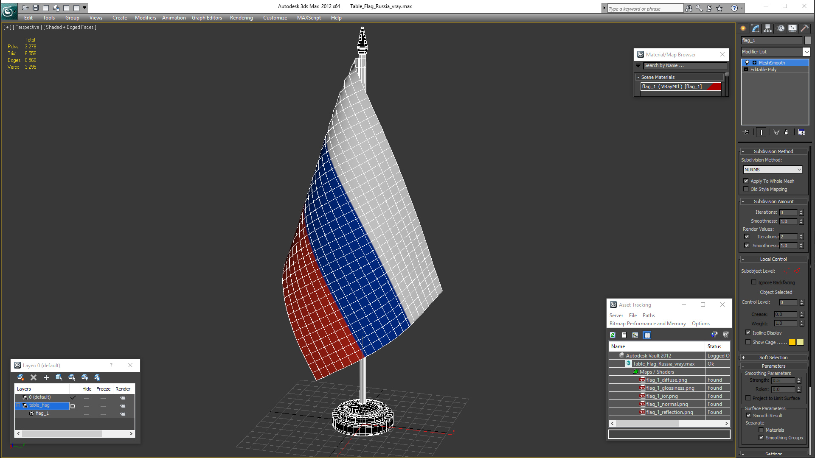Image resolution: width=815 pixels, height=458 pixels.
Task: Toggle MeshSmooth modifier lightbulb on/off
Action: [747, 63]
